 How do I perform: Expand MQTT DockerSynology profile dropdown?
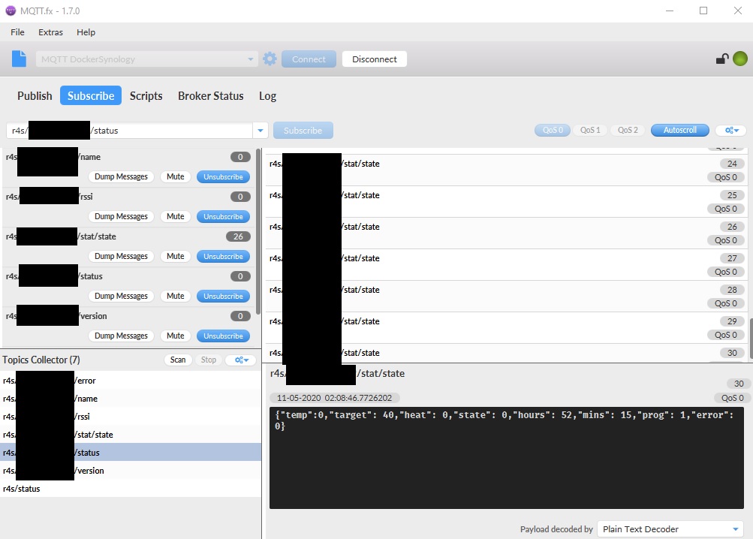coord(252,59)
